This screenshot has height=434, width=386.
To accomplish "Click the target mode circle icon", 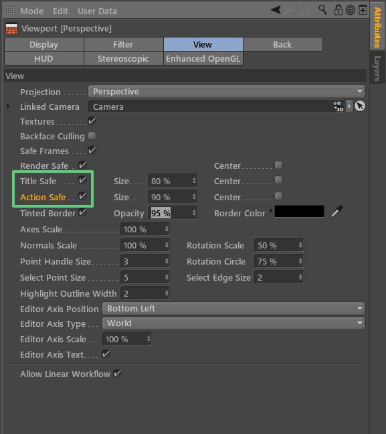I will coord(351,10).
